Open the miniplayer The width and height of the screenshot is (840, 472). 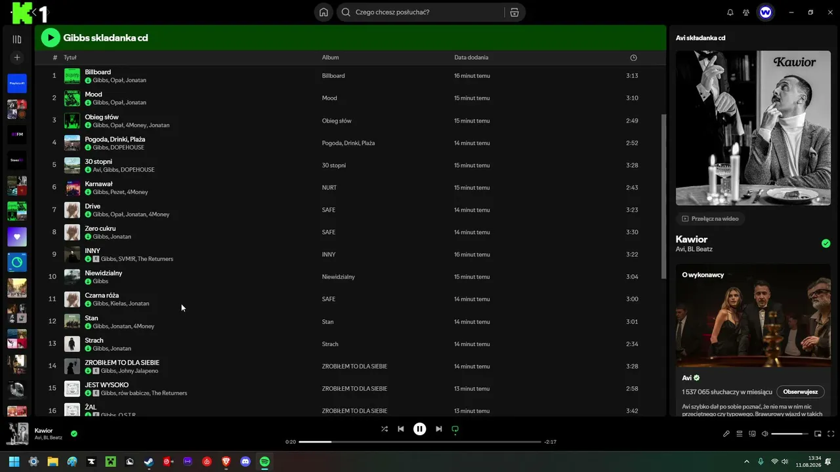click(818, 433)
